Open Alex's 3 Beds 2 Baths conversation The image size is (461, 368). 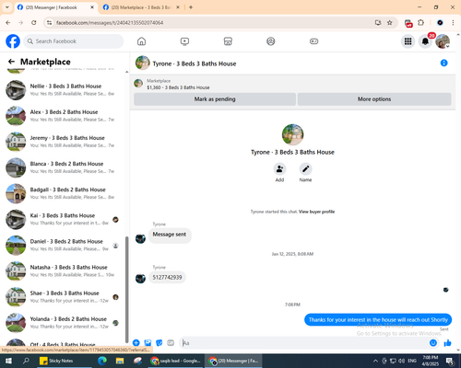[64, 116]
